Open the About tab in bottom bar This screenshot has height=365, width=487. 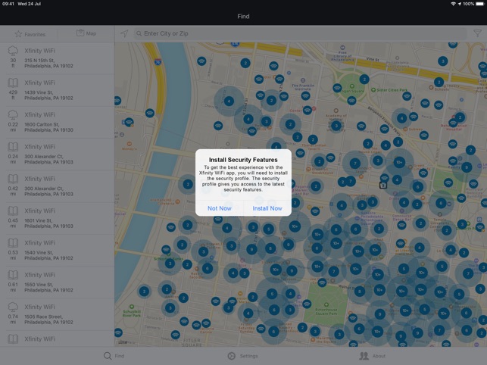(372, 355)
